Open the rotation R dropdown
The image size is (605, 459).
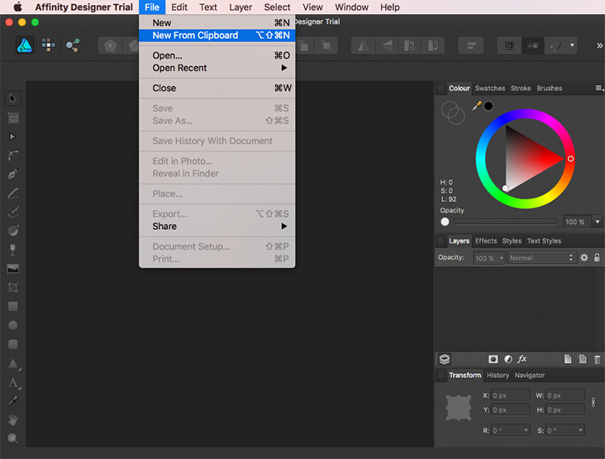coord(526,430)
